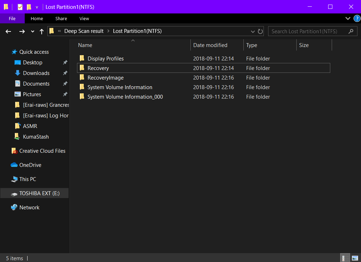
Task: Click the Network globe icon
Action: [14, 207]
